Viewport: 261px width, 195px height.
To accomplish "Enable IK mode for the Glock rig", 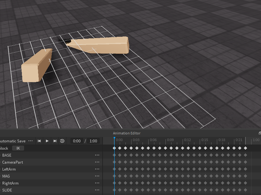I will click(x=18, y=148).
